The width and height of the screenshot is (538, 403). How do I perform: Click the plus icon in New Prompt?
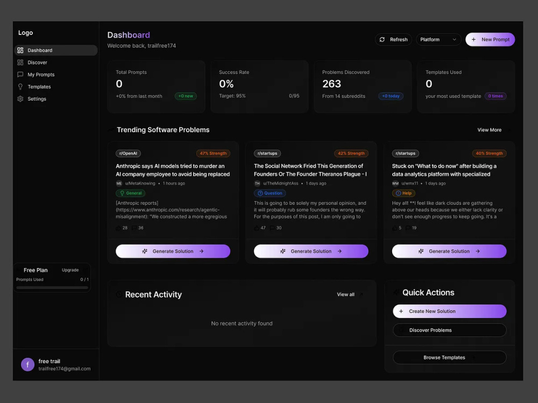(x=473, y=39)
